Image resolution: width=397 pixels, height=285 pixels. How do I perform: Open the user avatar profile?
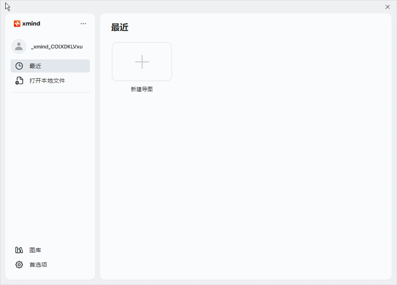19,46
